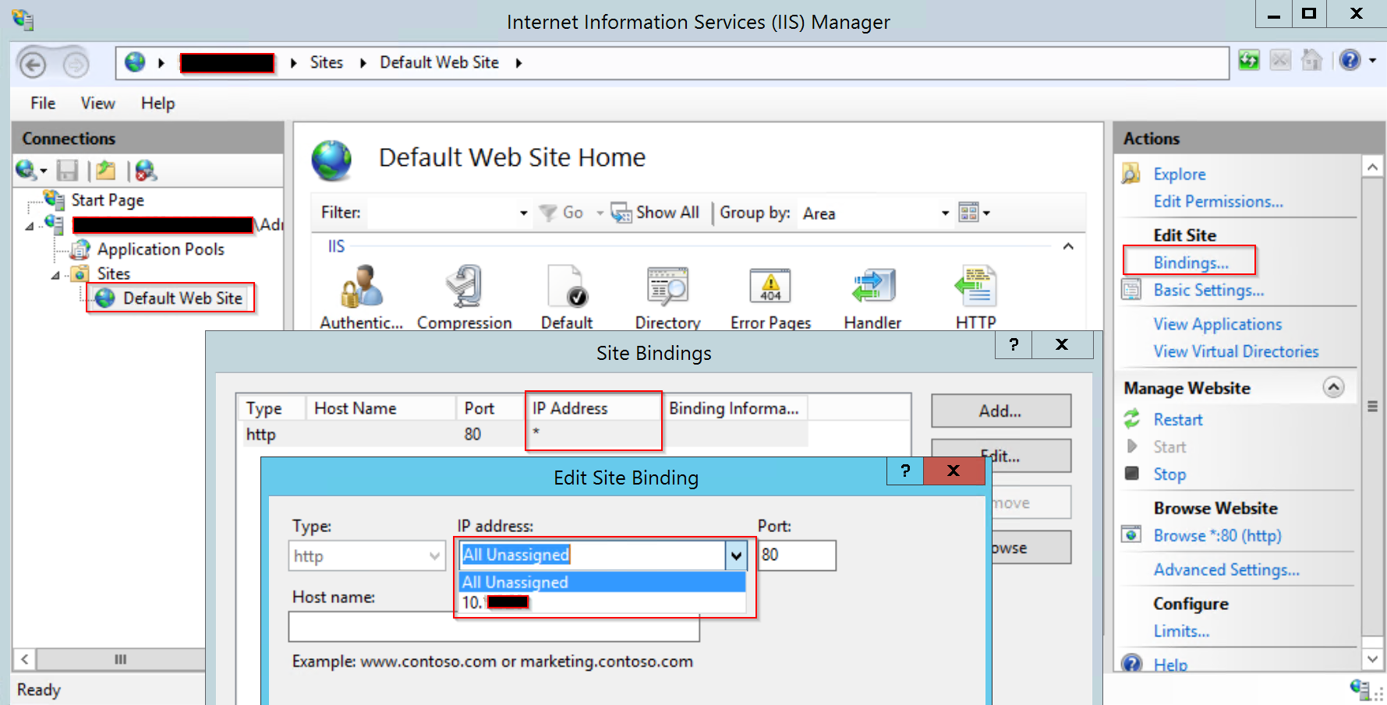Viewport: 1387px width, 705px height.
Task: Click the Actions pane scroll down arrow
Action: 1372,658
